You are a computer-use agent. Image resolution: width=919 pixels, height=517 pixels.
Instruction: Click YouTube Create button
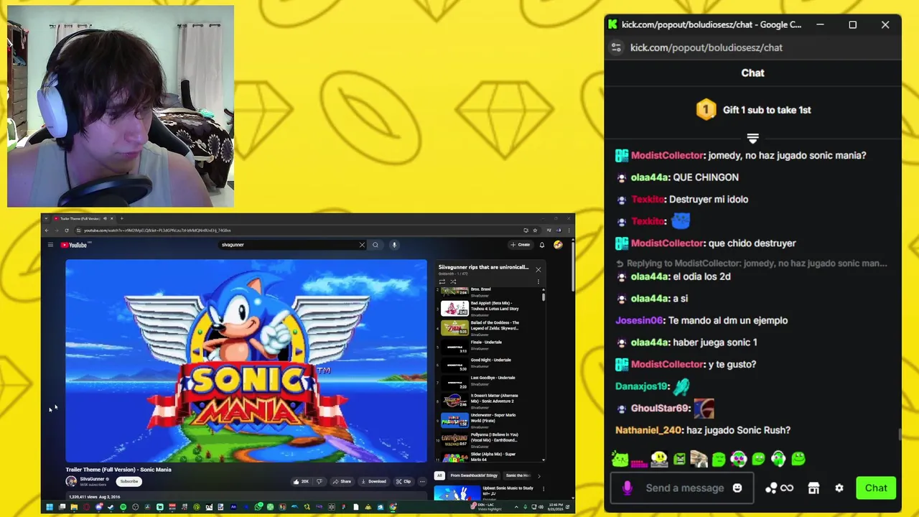pos(521,245)
